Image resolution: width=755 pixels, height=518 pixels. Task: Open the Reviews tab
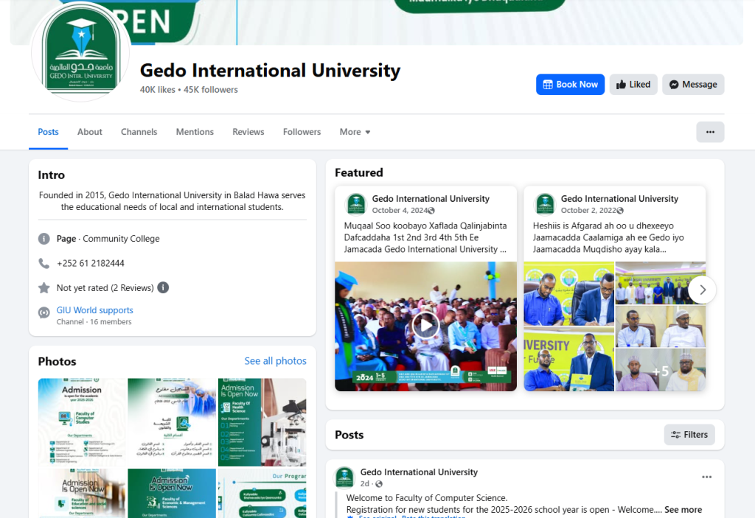248,132
